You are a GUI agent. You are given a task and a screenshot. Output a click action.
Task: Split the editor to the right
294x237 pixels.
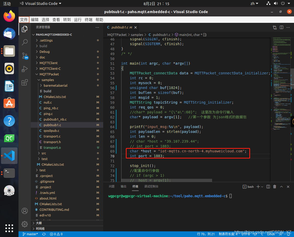(x=281, y=27)
